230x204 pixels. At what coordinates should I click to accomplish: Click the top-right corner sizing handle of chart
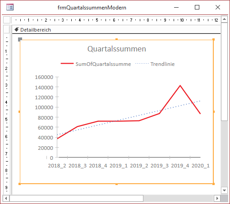coord(213,39)
